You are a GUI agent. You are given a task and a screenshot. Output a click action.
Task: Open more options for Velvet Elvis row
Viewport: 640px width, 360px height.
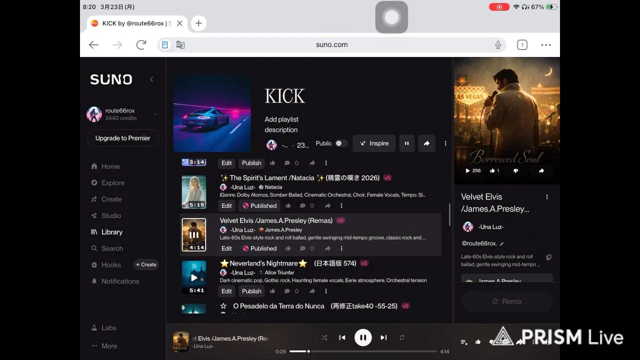[x=341, y=248]
